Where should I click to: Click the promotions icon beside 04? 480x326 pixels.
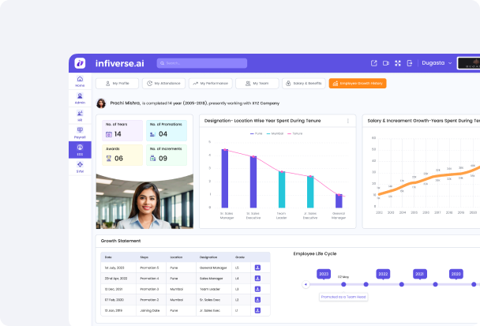click(x=152, y=134)
